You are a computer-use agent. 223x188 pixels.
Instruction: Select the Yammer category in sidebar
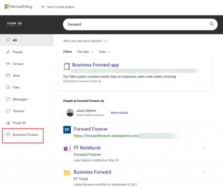click(x=18, y=111)
